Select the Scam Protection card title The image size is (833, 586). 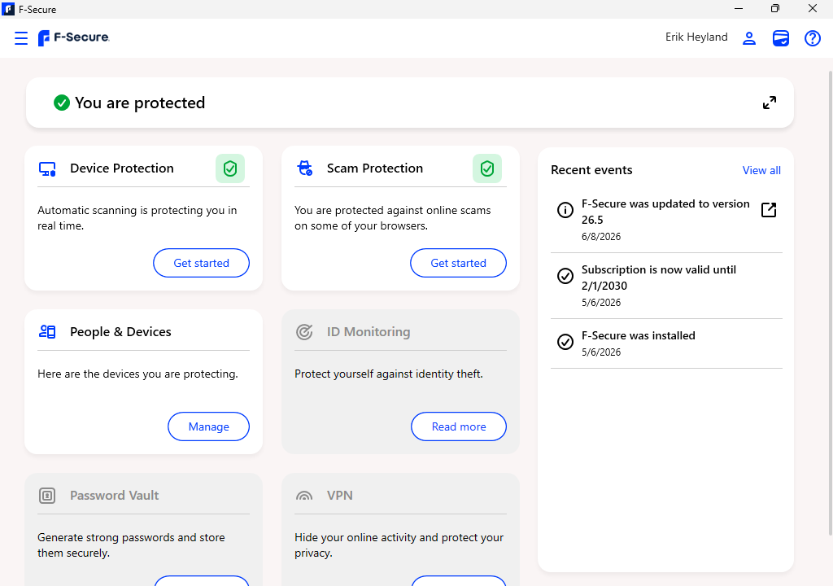pyautogui.click(x=375, y=168)
